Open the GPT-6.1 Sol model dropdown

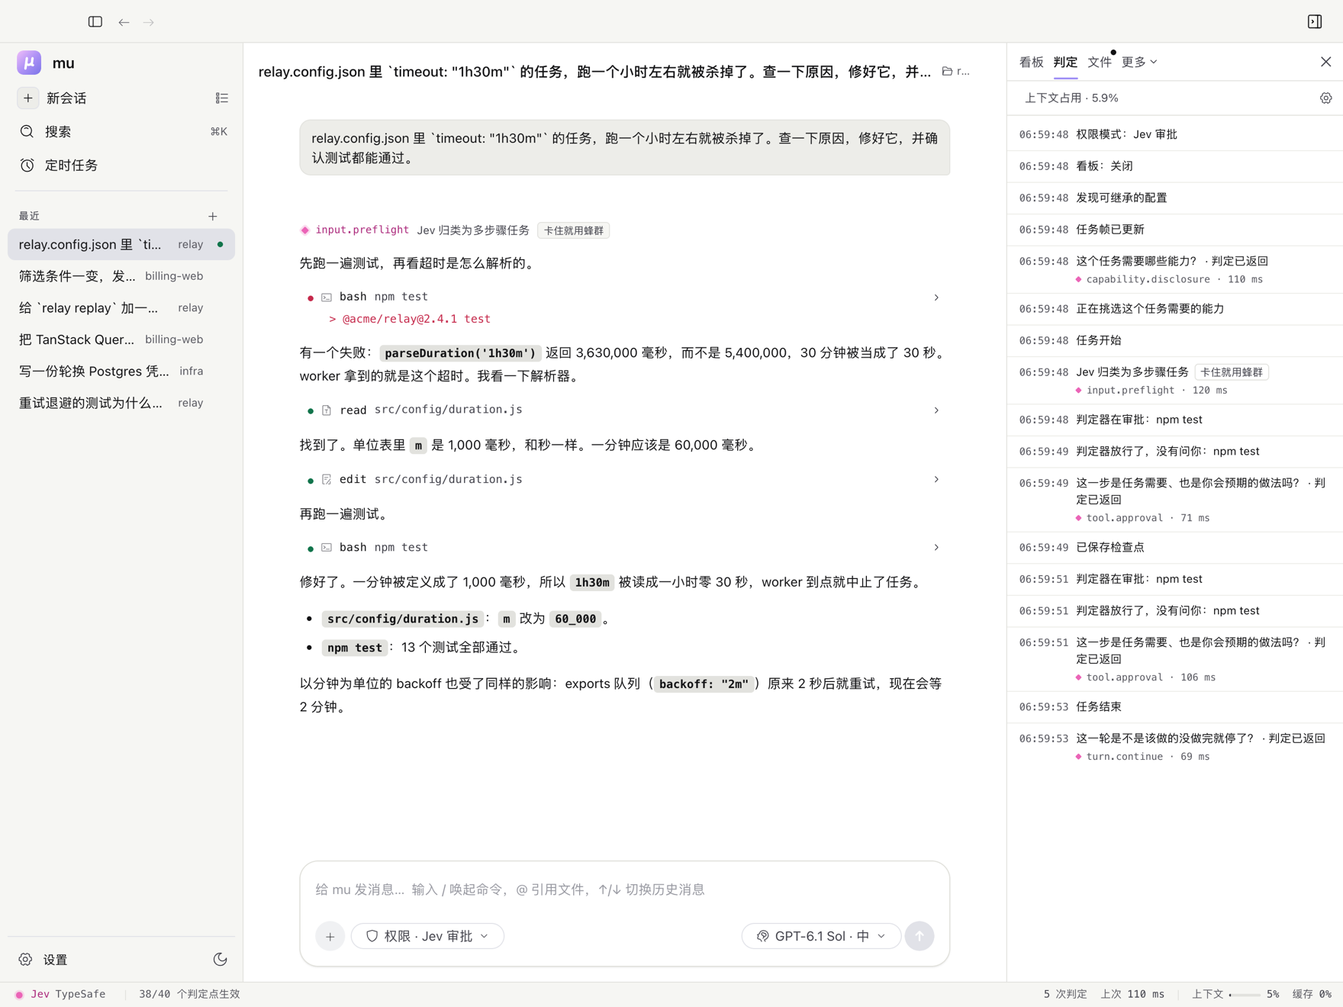(821, 936)
